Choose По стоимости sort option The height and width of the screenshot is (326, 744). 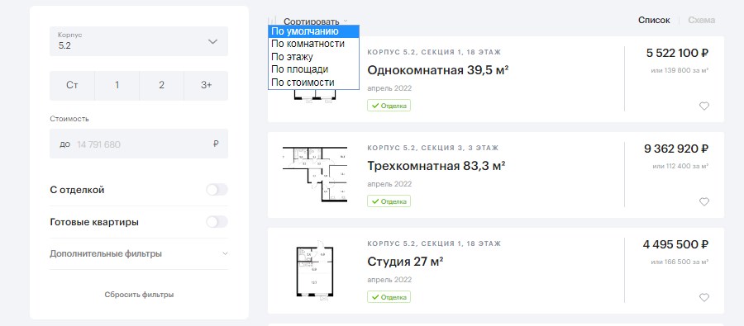[303, 83]
